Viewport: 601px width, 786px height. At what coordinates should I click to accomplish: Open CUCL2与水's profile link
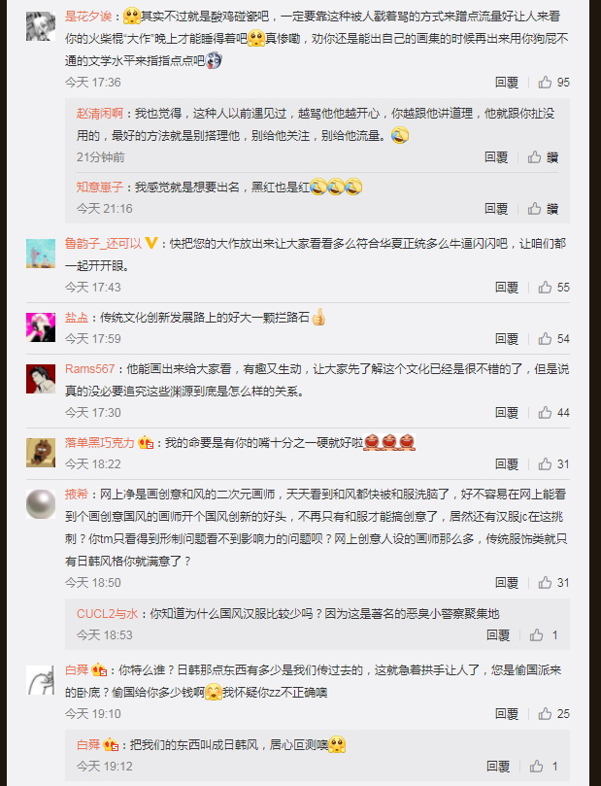107,614
